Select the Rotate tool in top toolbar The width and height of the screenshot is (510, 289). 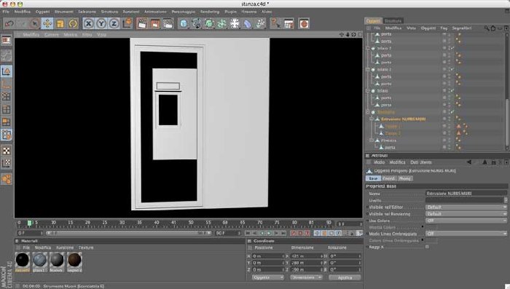click(73, 23)
